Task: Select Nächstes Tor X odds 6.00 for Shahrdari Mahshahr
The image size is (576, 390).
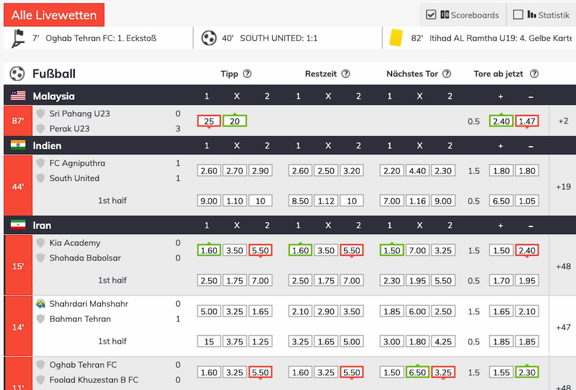Action: pyautogui.click(x=417, y=311)
